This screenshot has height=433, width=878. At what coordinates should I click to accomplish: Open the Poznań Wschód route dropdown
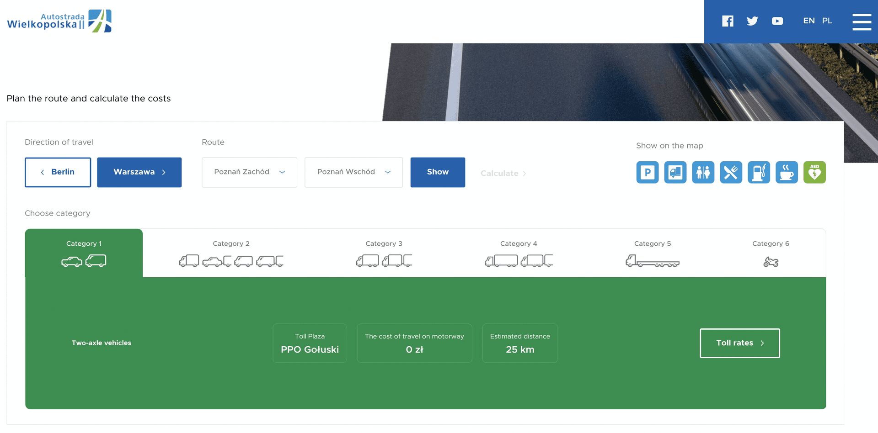[354, 172]
